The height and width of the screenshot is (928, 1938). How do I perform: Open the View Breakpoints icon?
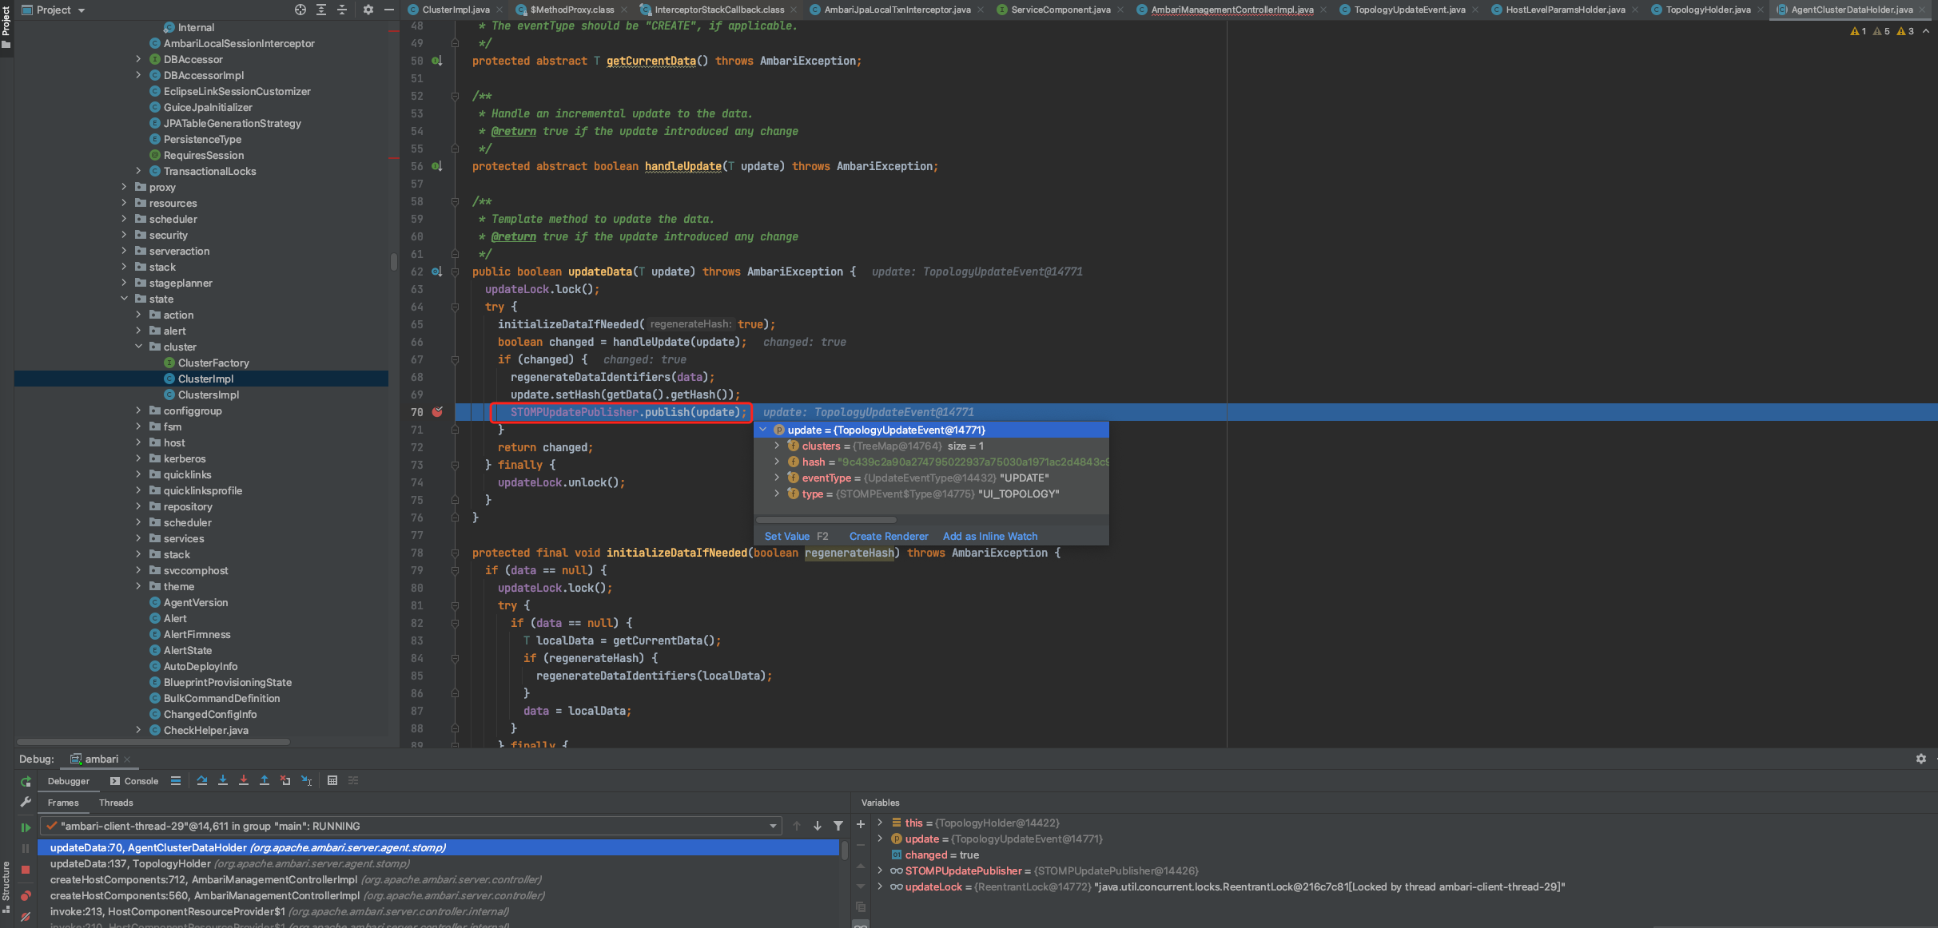coord(26,895)
